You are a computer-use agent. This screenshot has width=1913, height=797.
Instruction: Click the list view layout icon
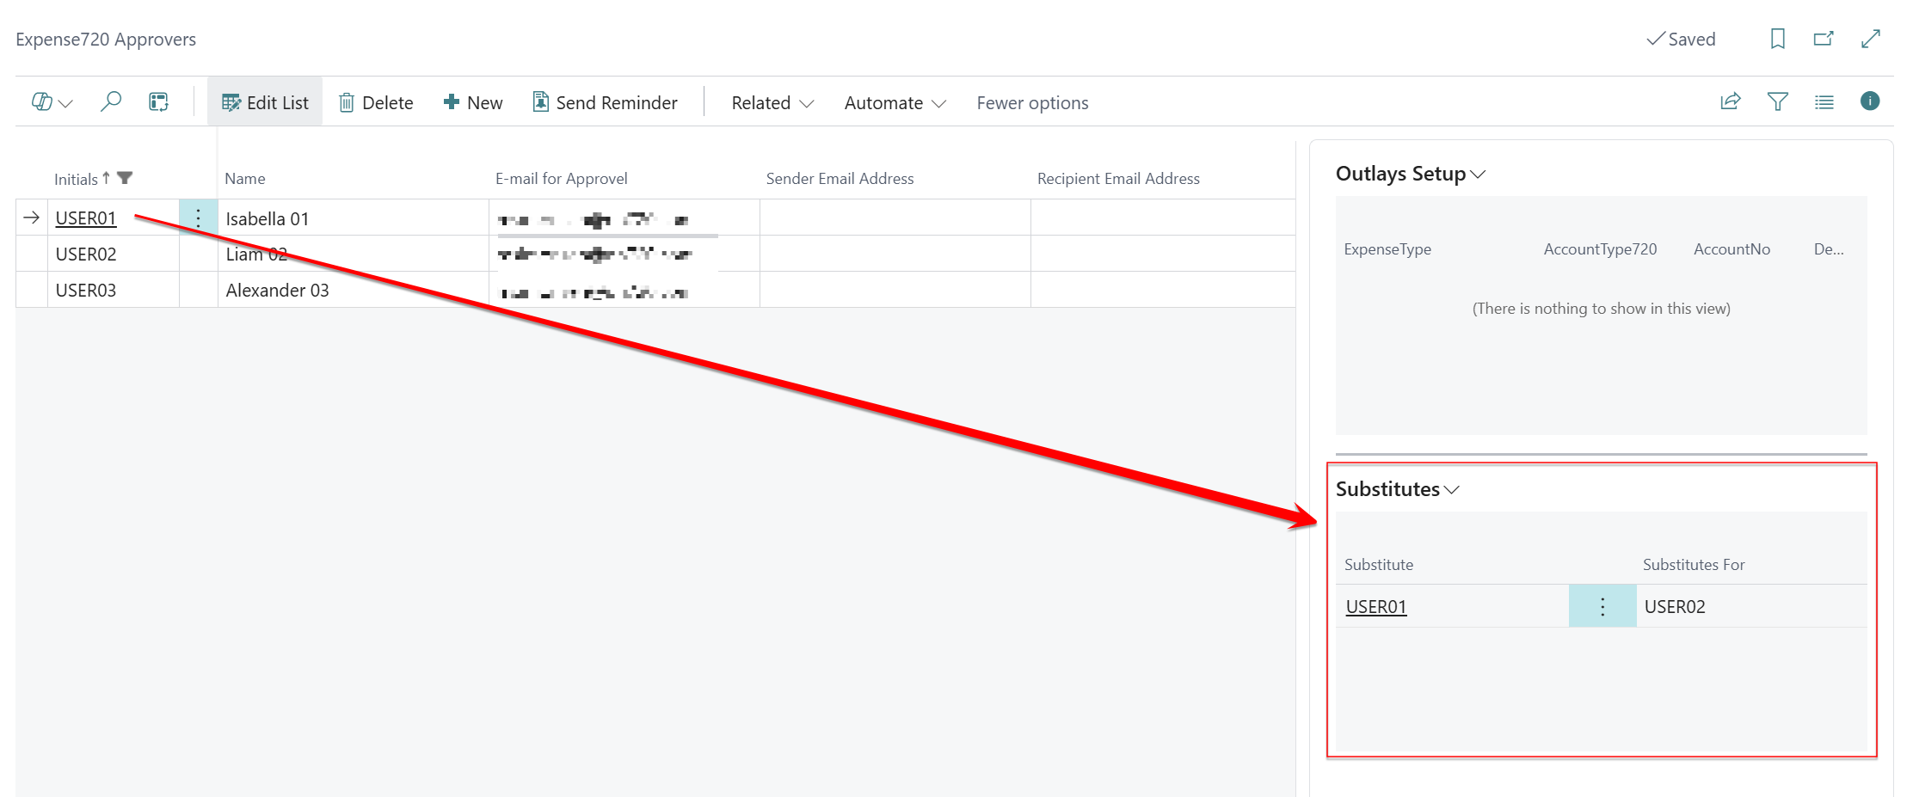pos(1824,101)
